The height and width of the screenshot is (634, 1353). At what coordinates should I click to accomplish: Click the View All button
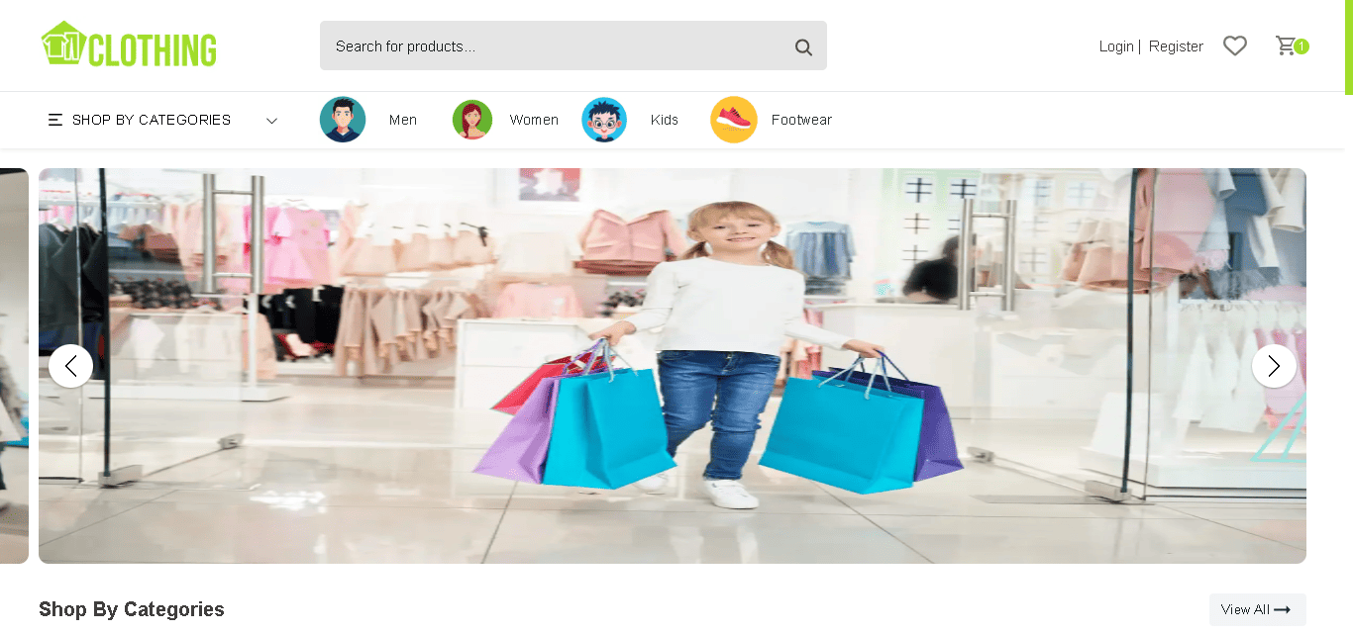tap(1257, 609)
